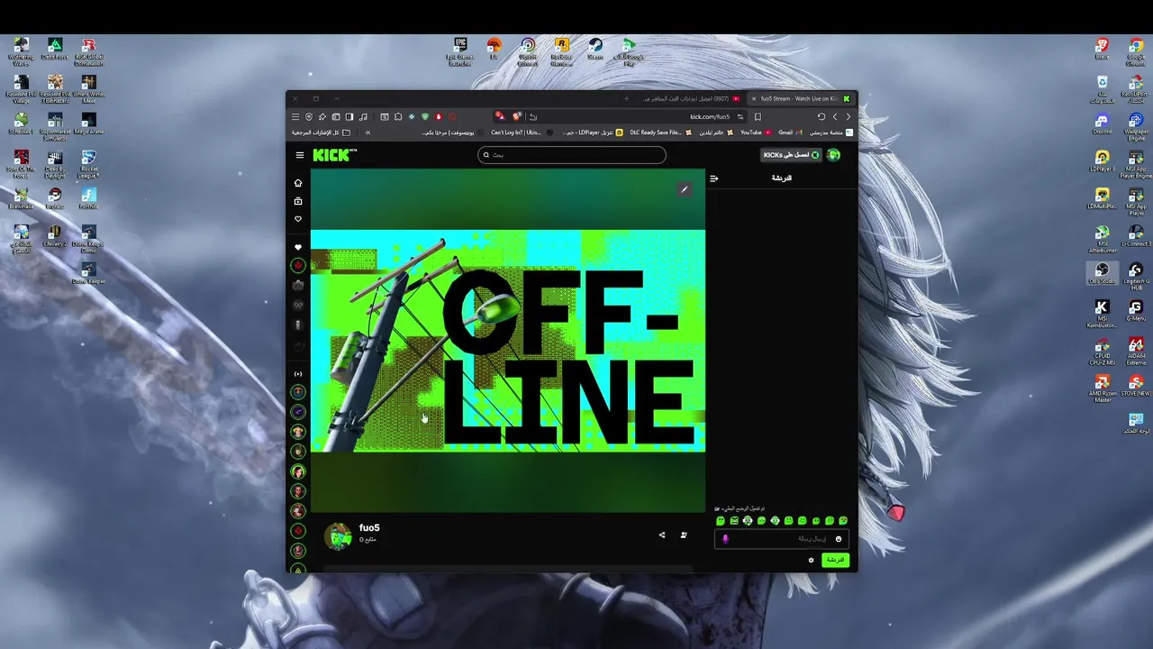Open chat settings gear icon

click(x=811, y=560)
